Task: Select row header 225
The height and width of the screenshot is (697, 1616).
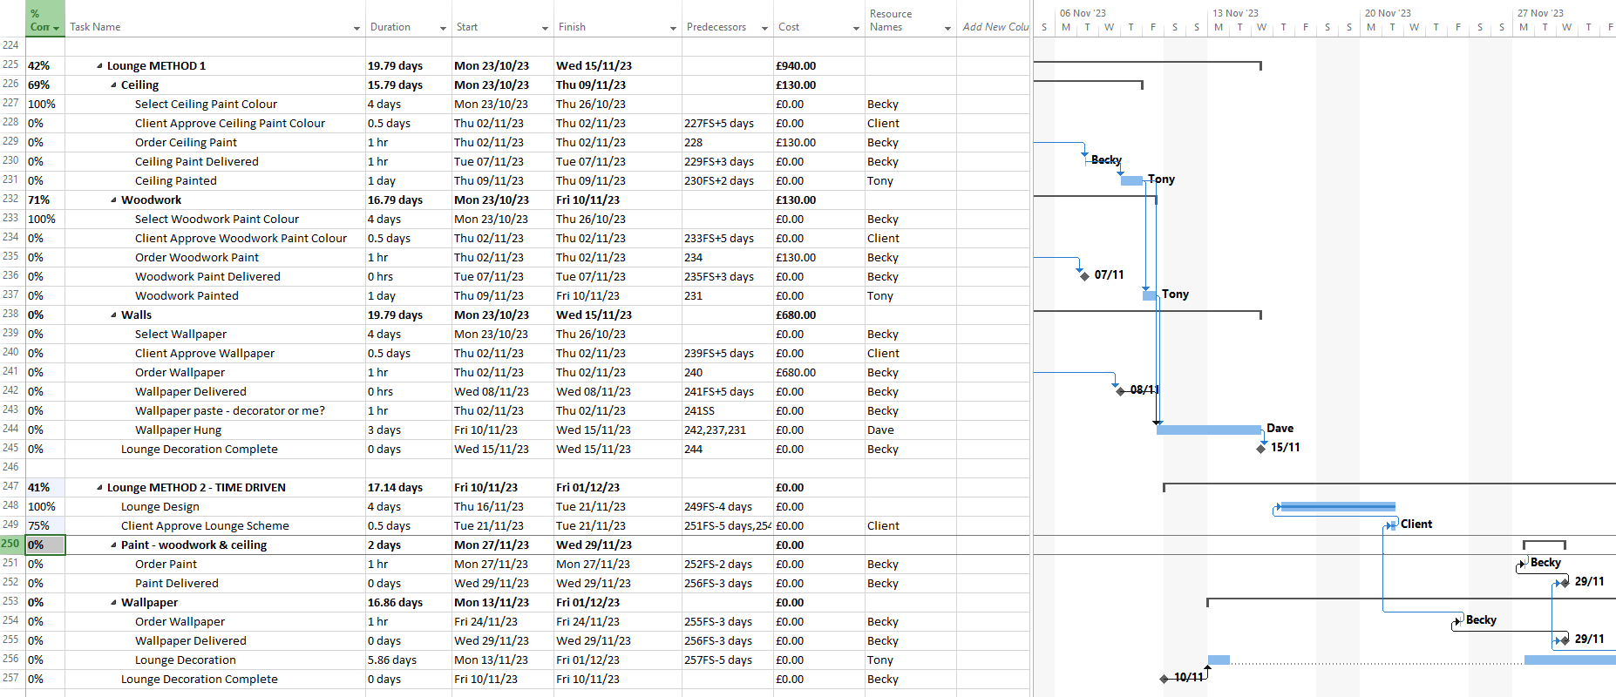Action: click(11, 64)
